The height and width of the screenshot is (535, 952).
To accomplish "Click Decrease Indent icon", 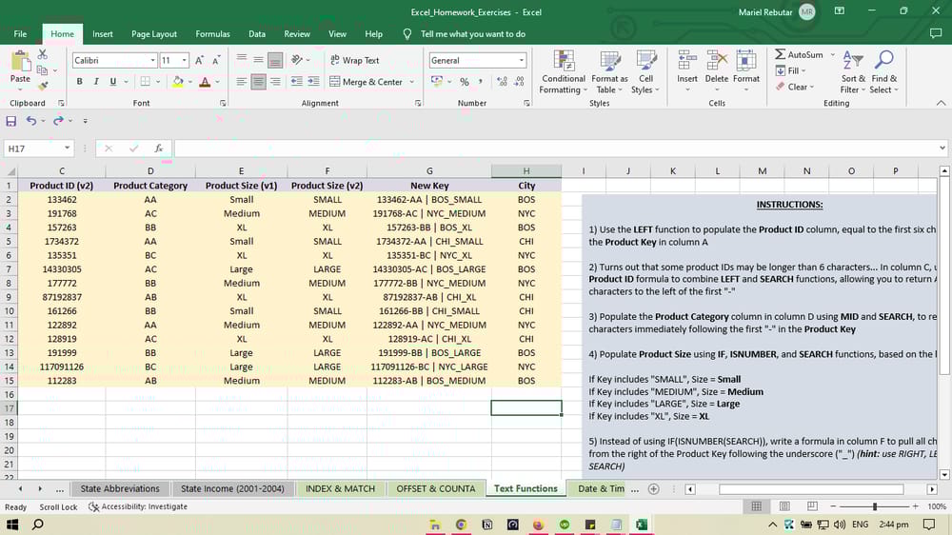I will coord(296,81).
